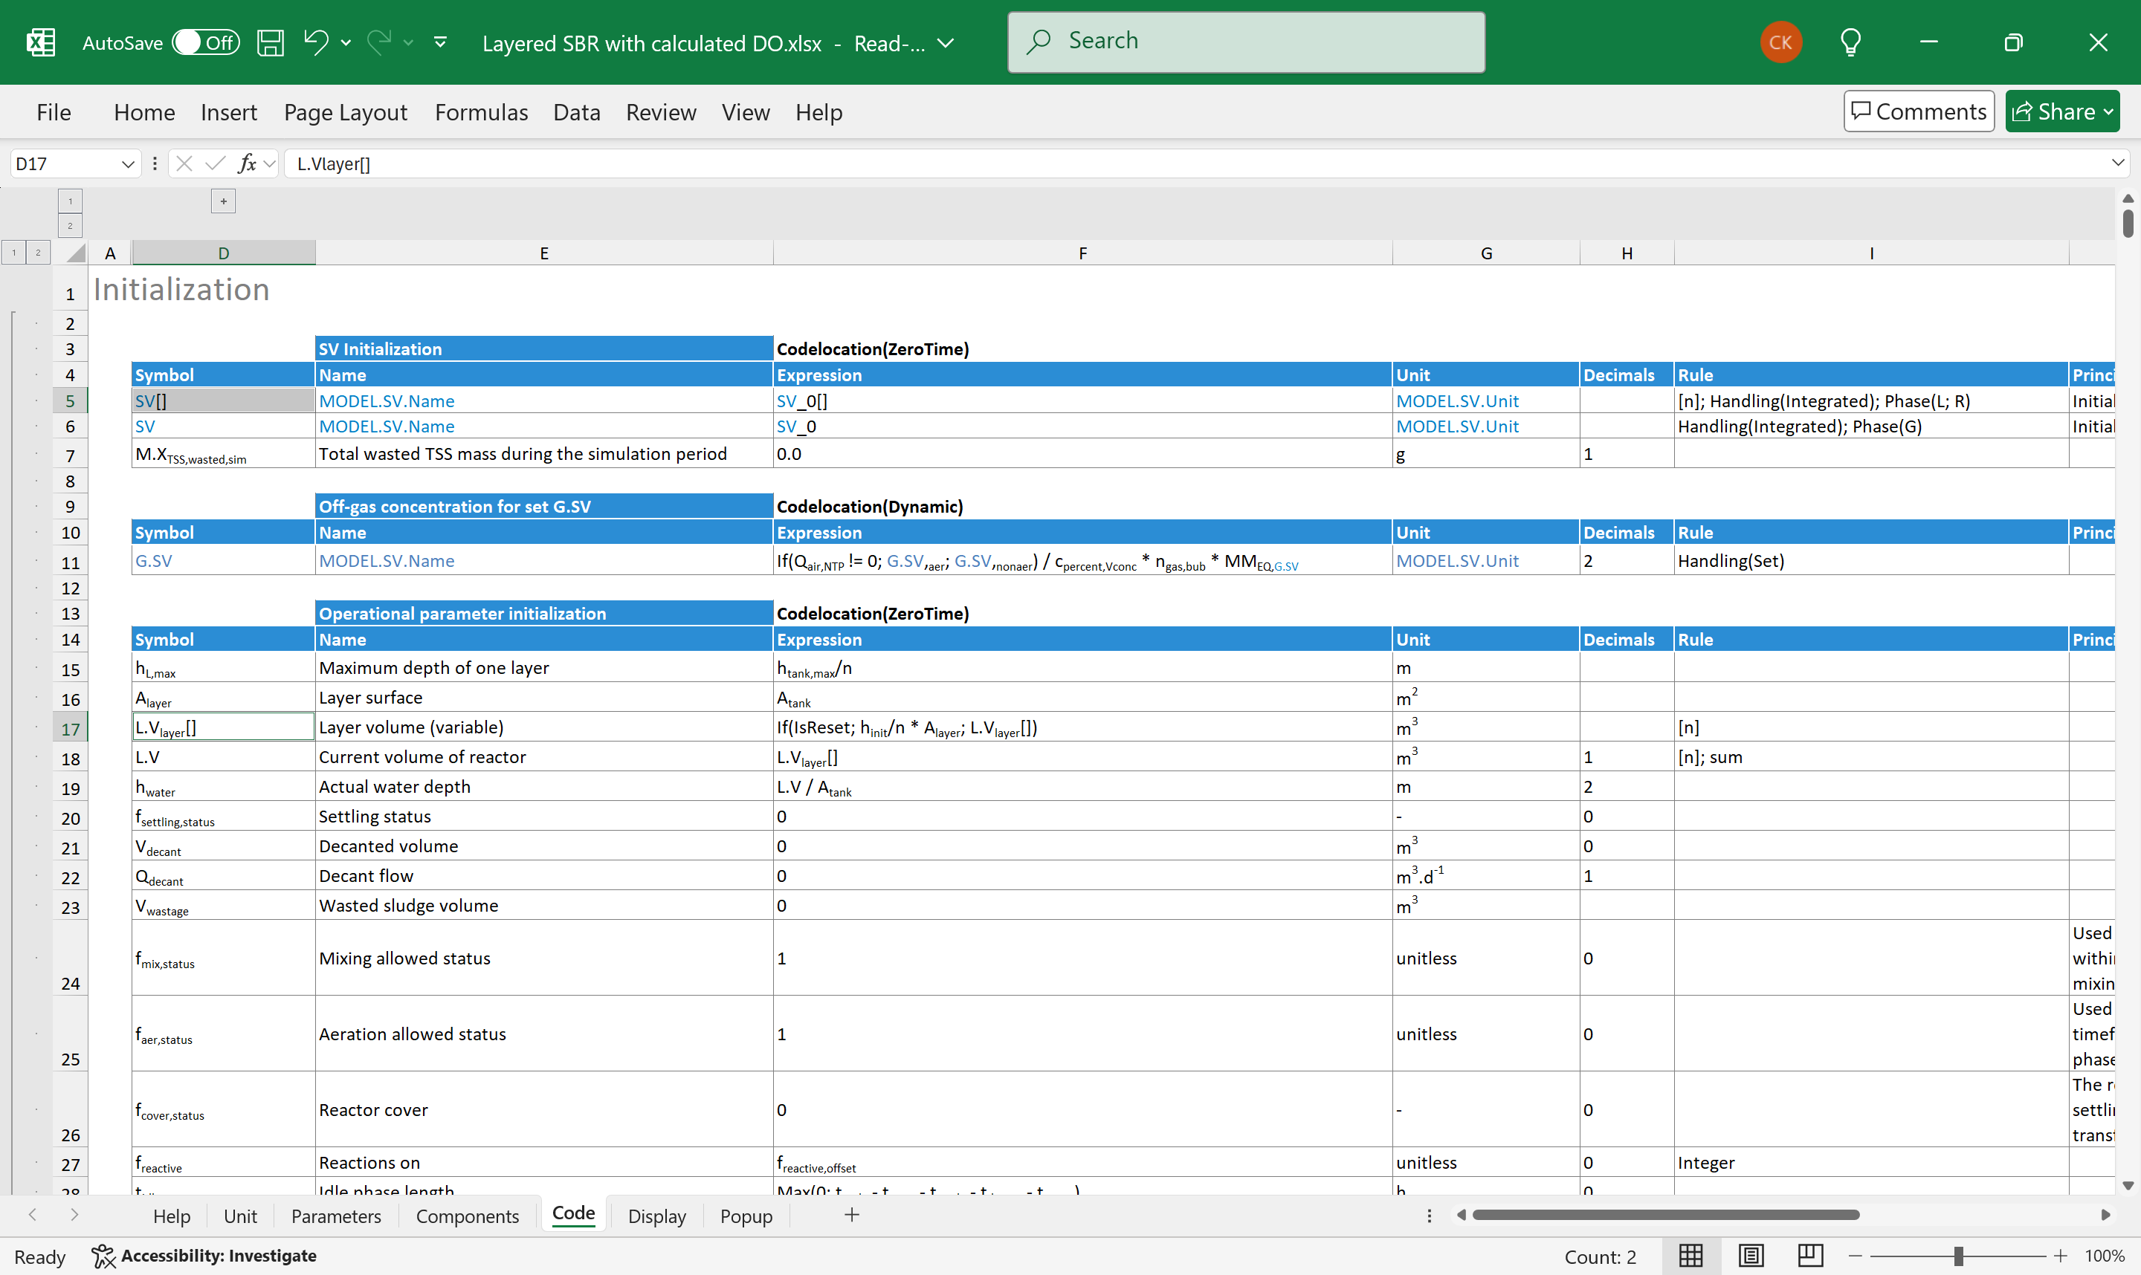The width and height of the screenshot is (2141, 1275).
Task: Add a new sheet with plus icon
Action: tap(852, 1215)
